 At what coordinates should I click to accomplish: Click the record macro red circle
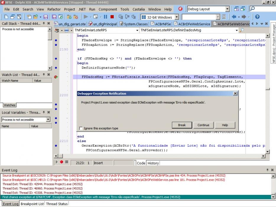click(61, 162)
